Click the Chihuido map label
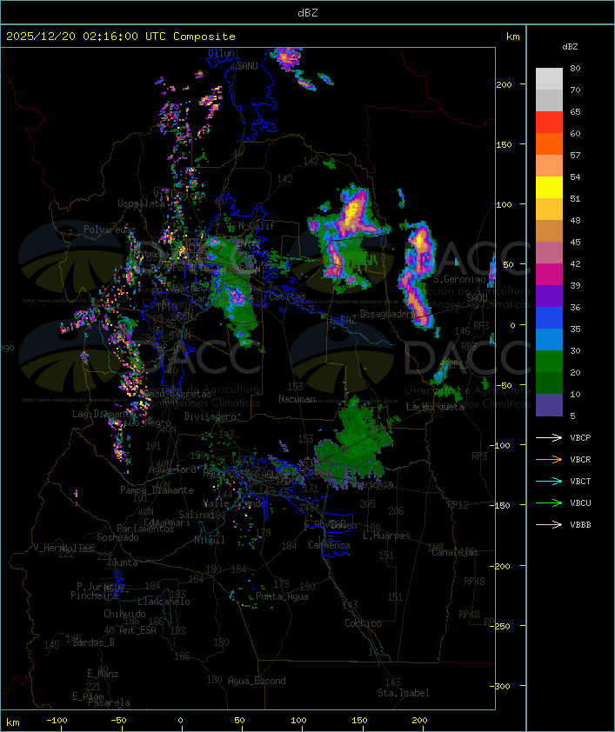Viewport: 615px width, 732px height. point(124,614)
